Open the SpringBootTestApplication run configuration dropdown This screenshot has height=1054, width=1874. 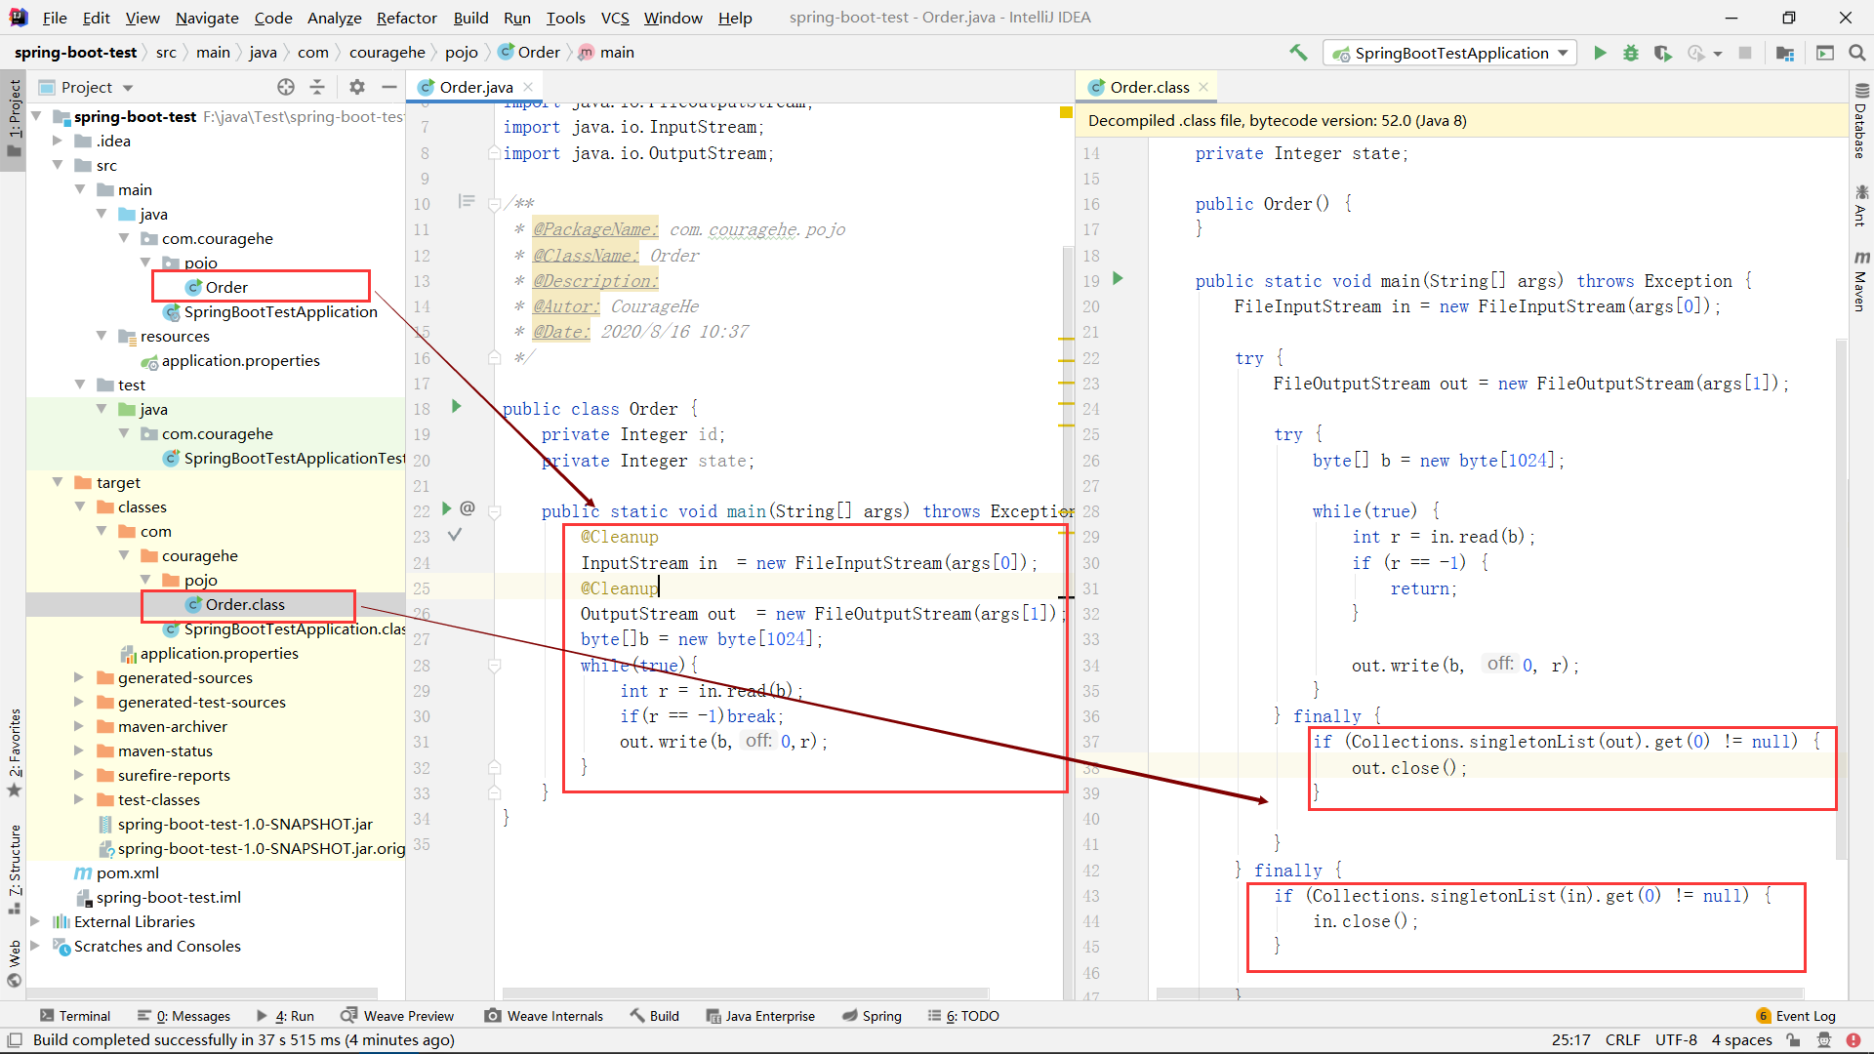pyautogui.click(x=1449, y=53)
